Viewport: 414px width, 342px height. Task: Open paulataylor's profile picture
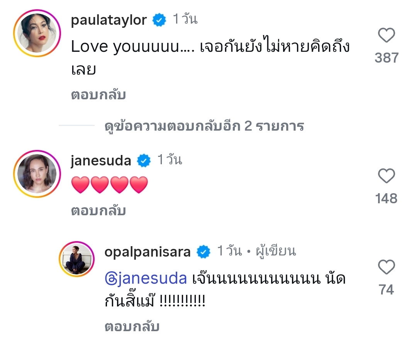pyautogui.click(x=37, y=33)
